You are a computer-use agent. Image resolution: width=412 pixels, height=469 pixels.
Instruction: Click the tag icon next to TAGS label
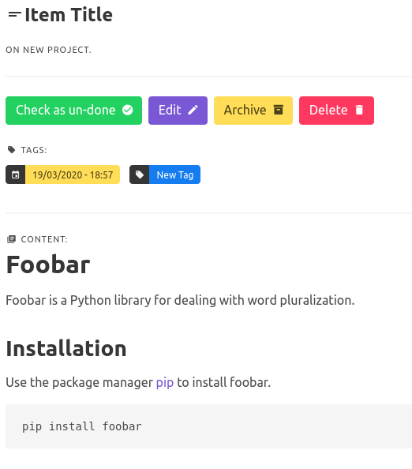[11, 149]
